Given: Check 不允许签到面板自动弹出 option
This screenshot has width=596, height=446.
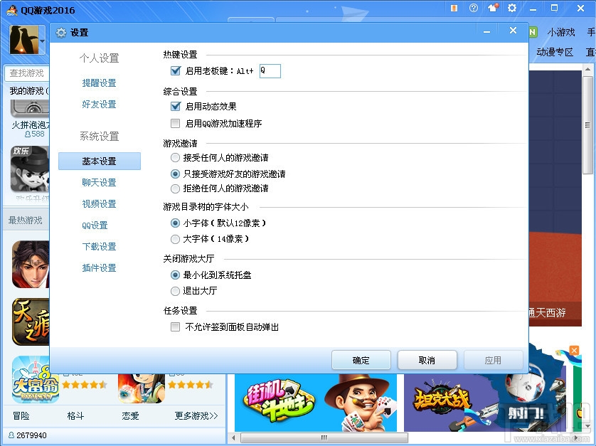Looking at the screenshot, I should (x=174, y=326).
